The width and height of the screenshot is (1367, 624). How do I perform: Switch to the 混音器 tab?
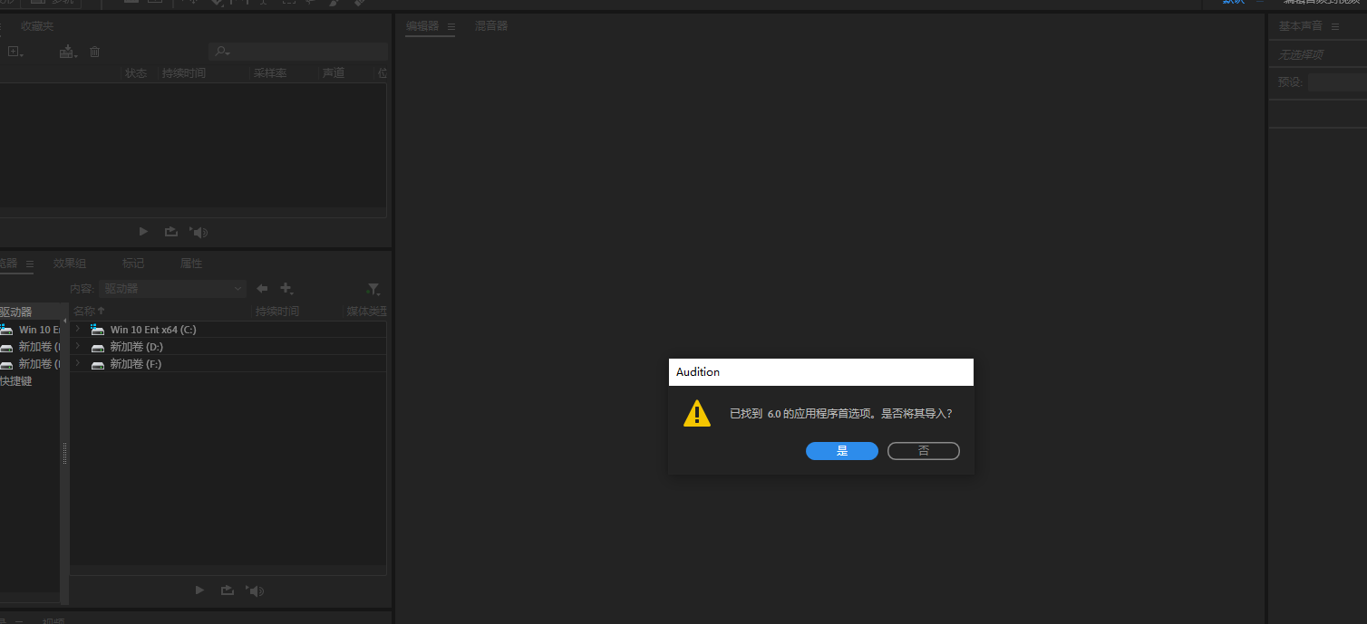pyautogui.click(x=491, y=26)
